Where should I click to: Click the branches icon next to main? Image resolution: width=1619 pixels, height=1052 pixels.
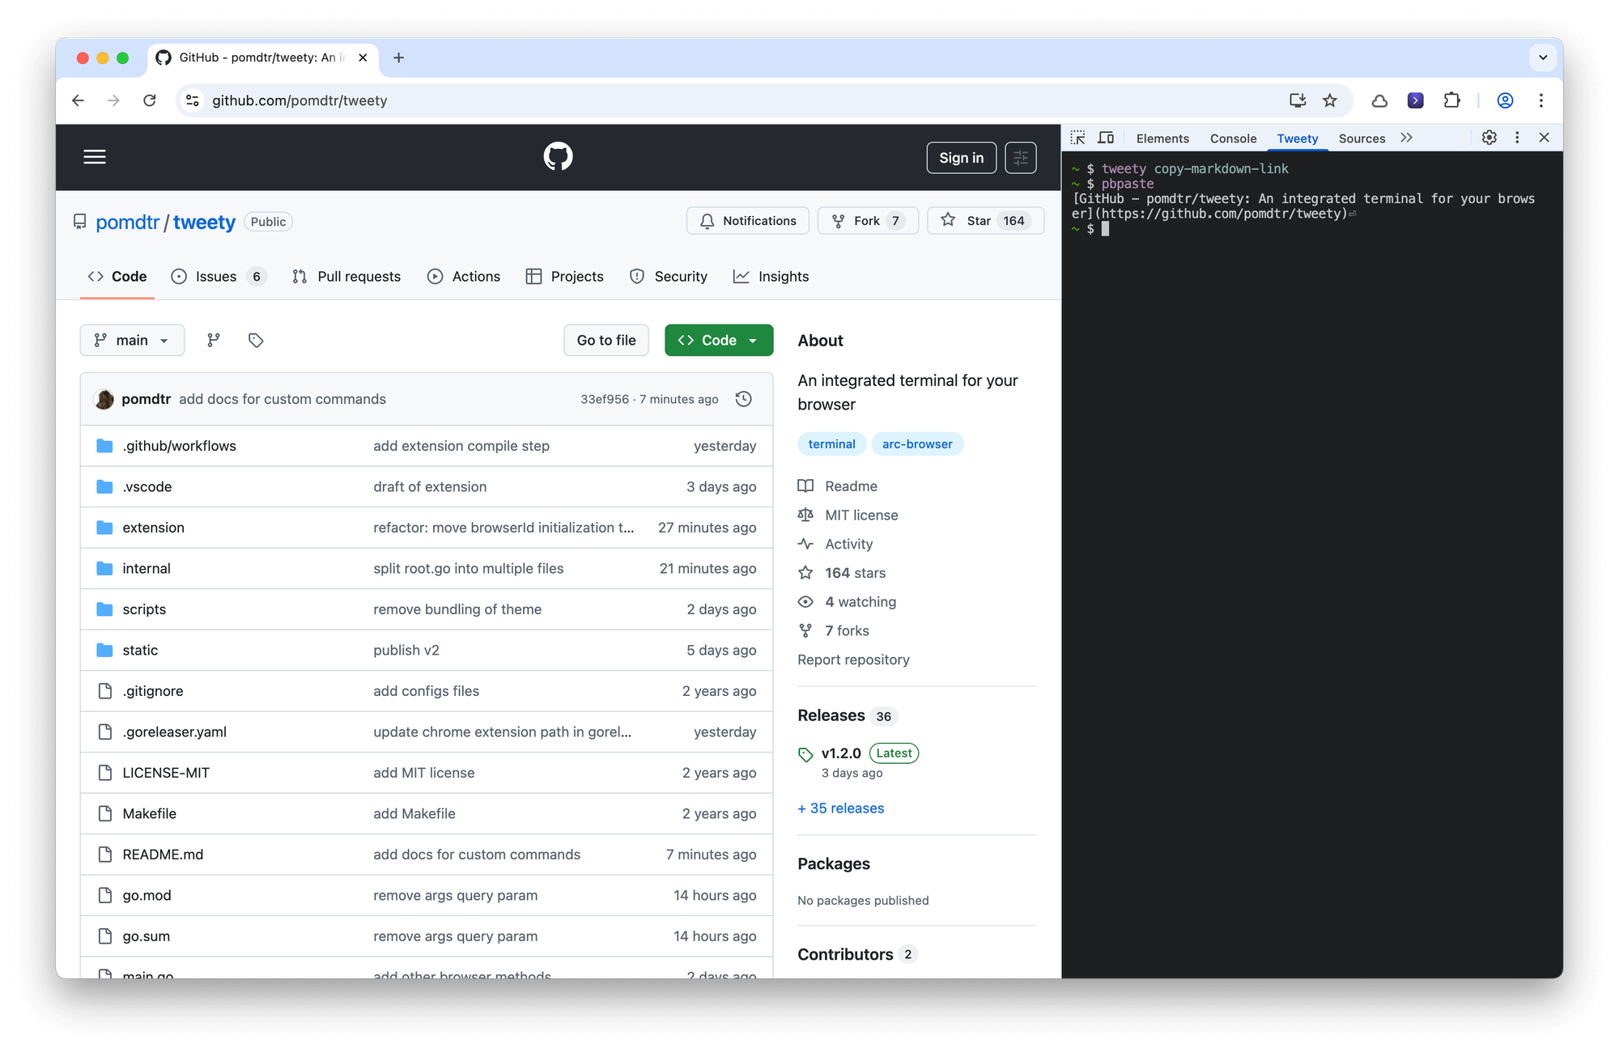pyautogui.click(x=214, y=341)
